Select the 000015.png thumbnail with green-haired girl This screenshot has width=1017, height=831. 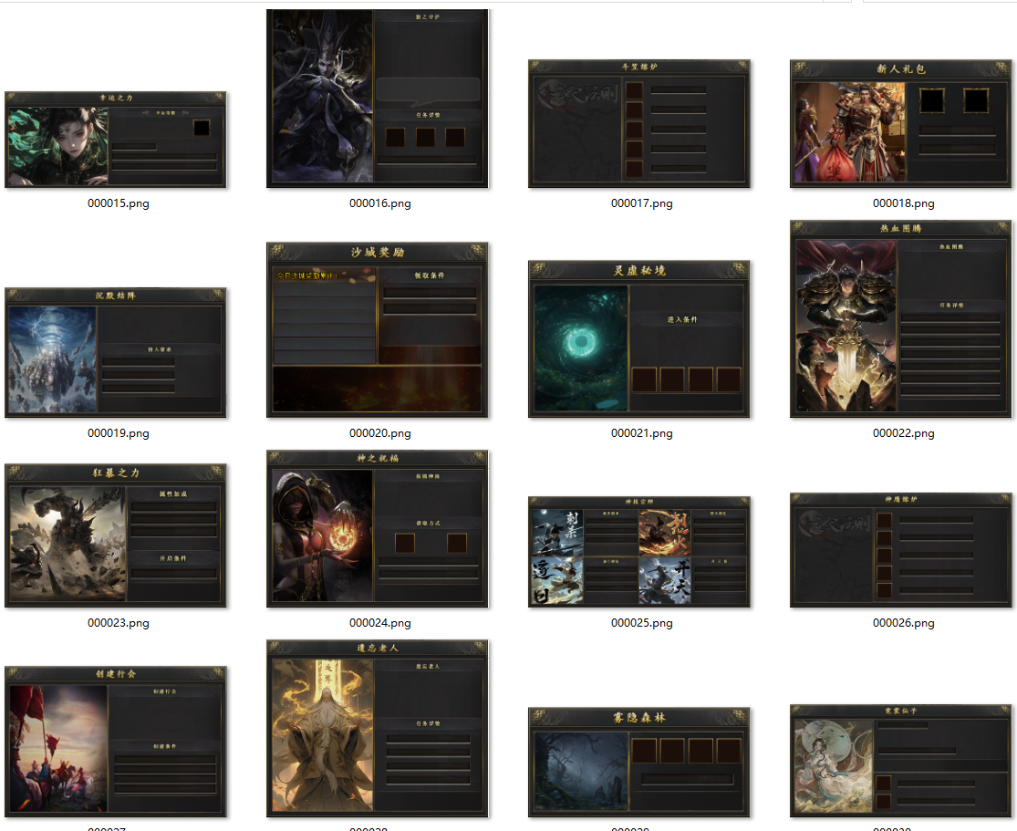(x=116, y=140)
